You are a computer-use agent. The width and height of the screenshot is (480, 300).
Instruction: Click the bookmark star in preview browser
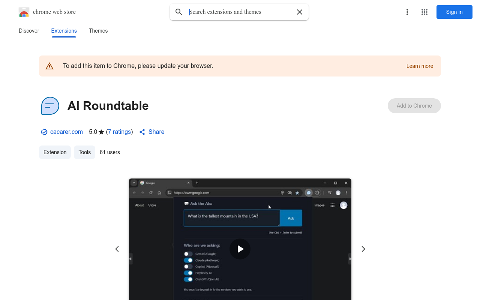tap(297, 193)
